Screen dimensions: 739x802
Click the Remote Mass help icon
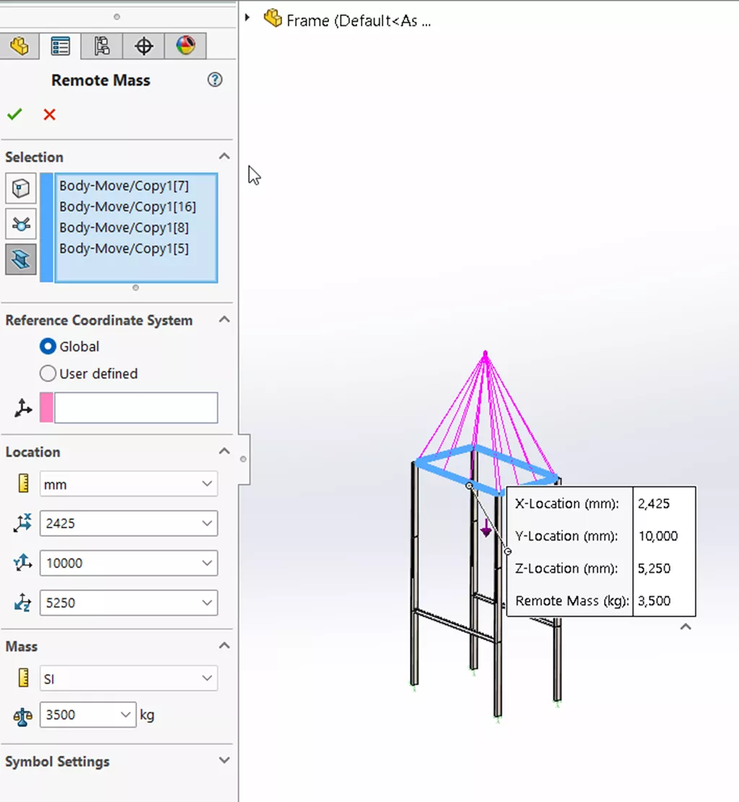(x=214, y=80)
